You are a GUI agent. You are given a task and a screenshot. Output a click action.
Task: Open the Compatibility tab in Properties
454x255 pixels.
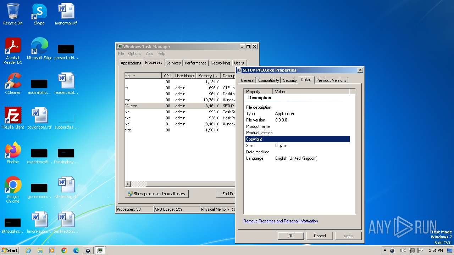268,80
